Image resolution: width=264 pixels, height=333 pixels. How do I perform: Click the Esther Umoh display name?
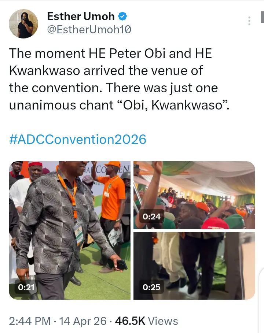click(81, 16)
